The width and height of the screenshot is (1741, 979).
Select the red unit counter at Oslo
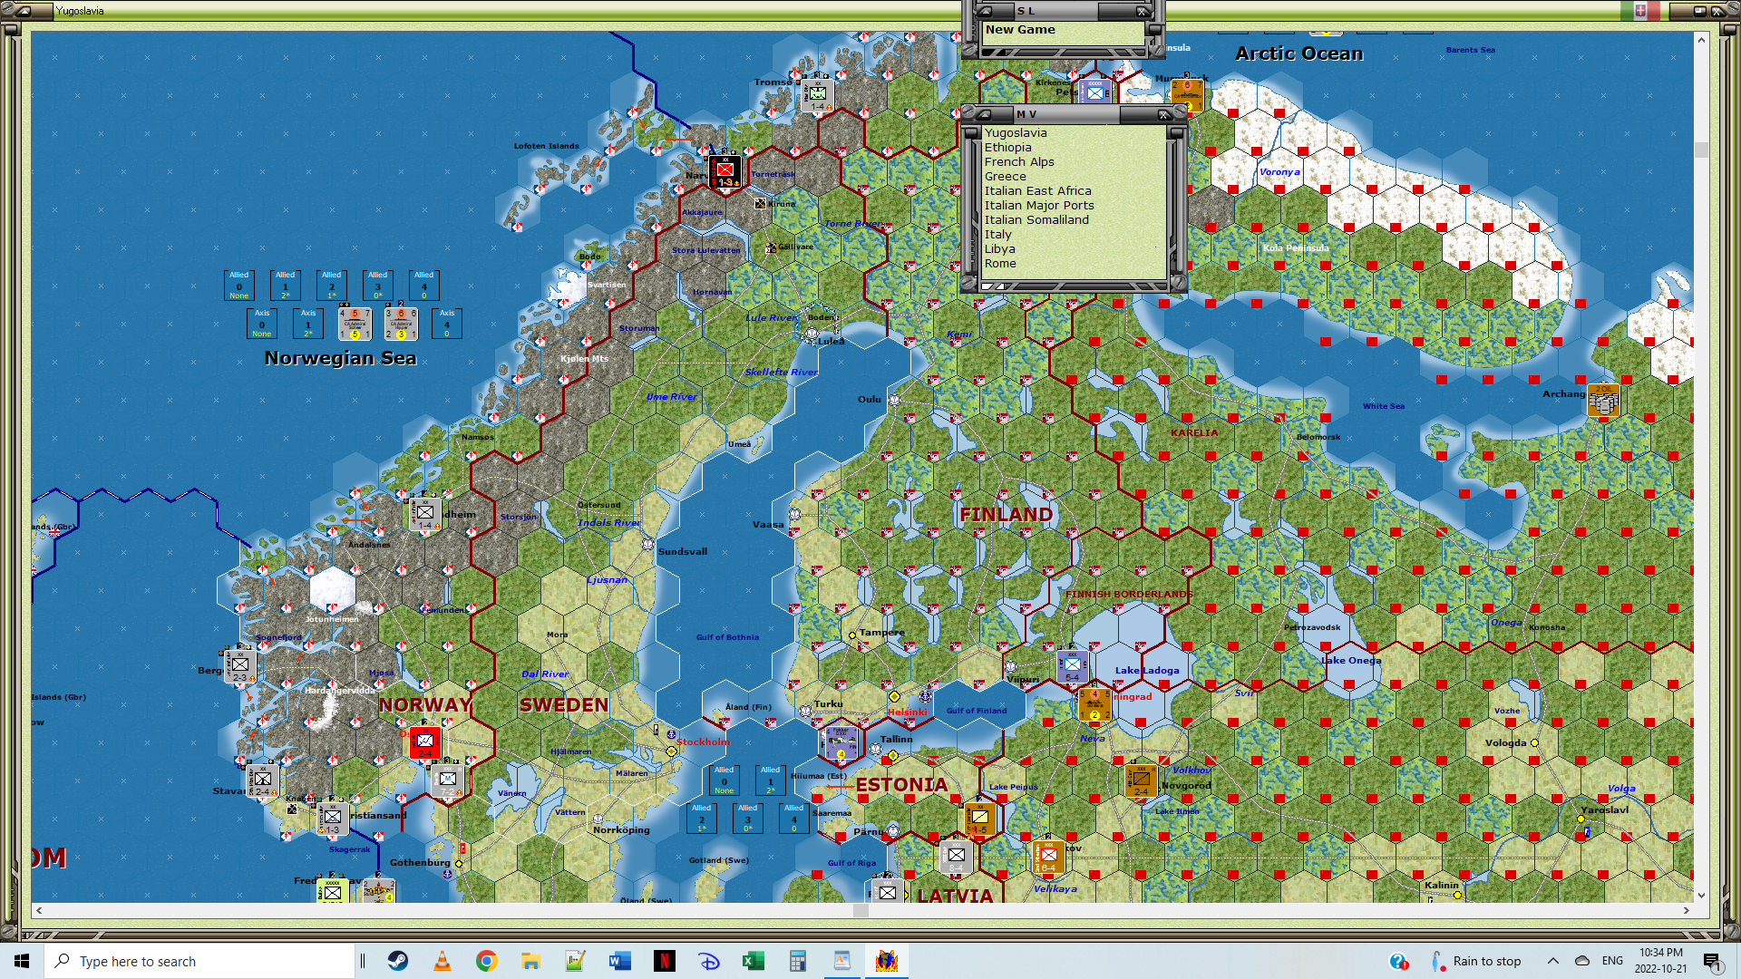[x=424, y=742]
